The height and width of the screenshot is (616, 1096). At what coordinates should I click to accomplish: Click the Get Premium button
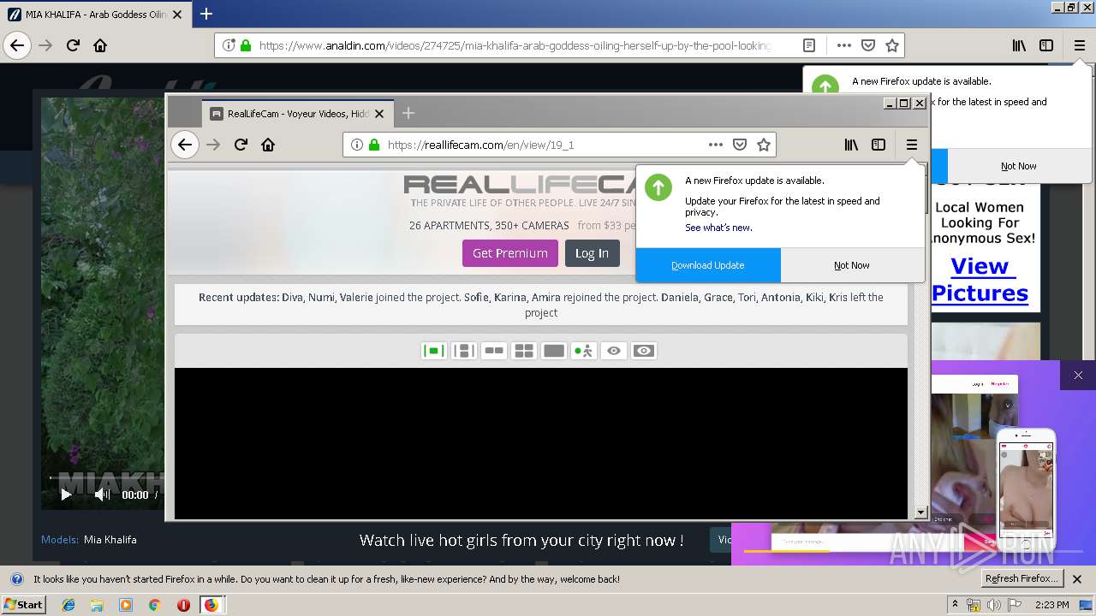[510, 253]
